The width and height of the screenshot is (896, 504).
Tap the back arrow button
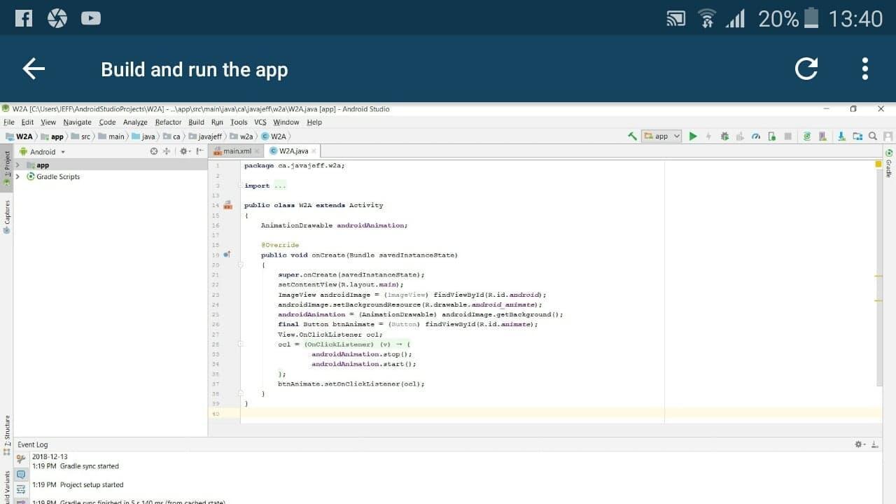tap(34, 69)
